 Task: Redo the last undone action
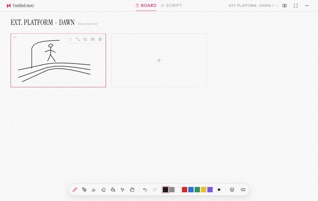point(155,190)
